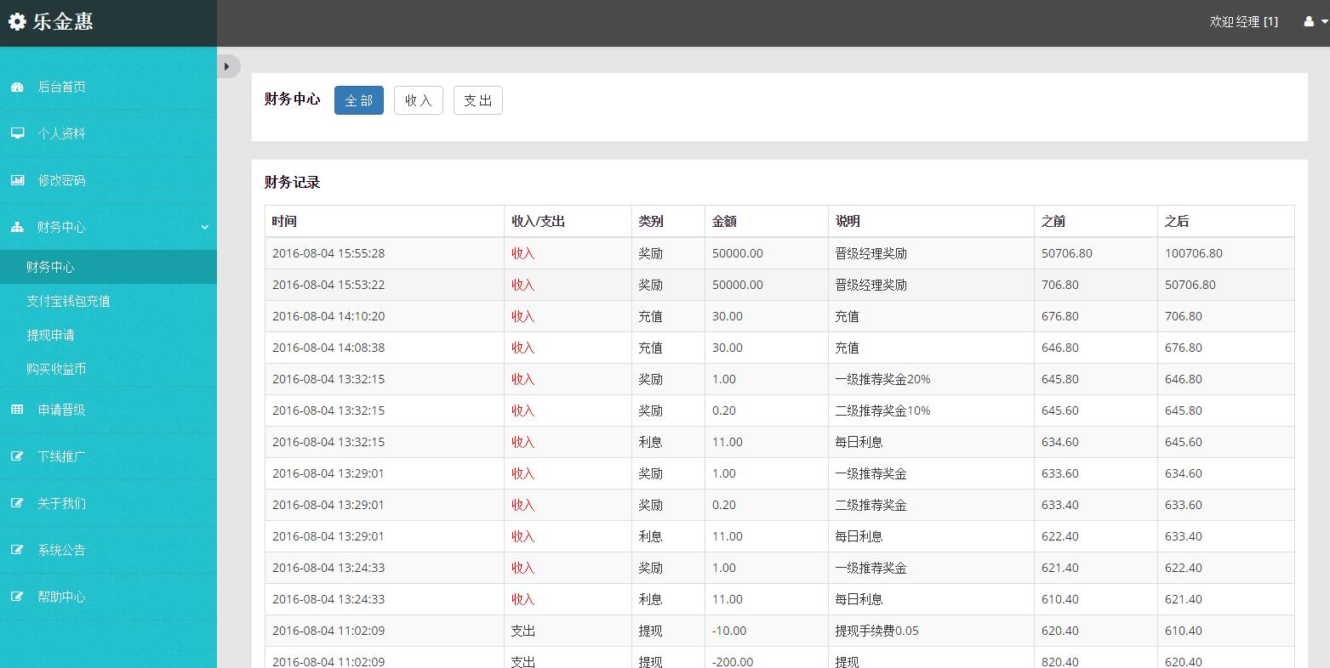Click the edit icon for 系统公告
1330x668 pixels.
coord(17,550)
